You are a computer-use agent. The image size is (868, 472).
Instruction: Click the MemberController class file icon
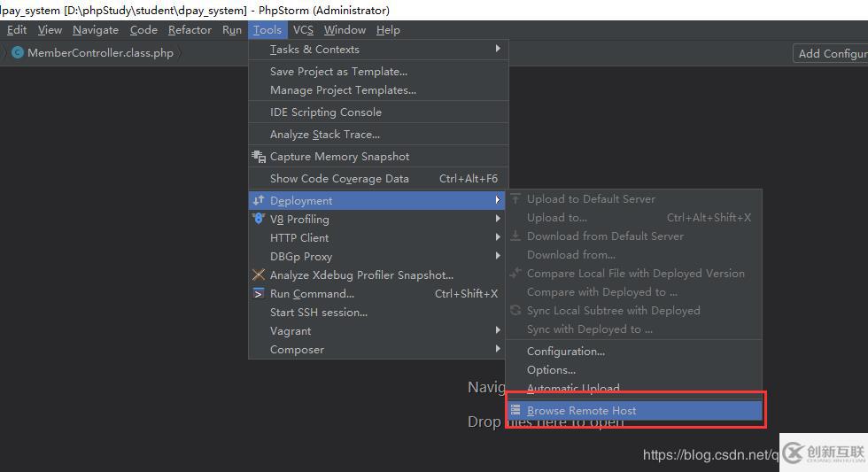[x=18, y=52]
